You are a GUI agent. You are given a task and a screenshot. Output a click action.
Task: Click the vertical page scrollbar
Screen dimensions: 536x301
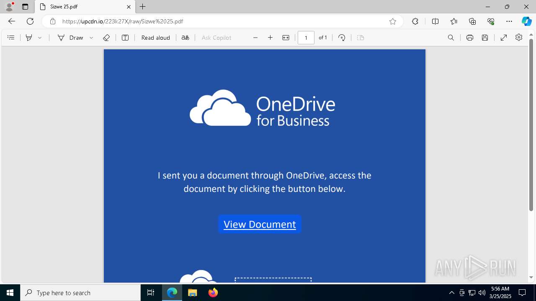click(531, 125)
